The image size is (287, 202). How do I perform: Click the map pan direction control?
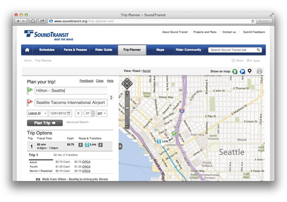click(x=127, y=84)
